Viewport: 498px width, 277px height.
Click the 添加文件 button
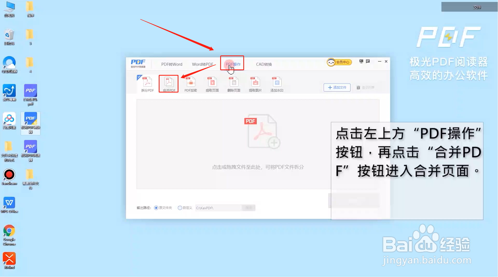tap(337, 88)
